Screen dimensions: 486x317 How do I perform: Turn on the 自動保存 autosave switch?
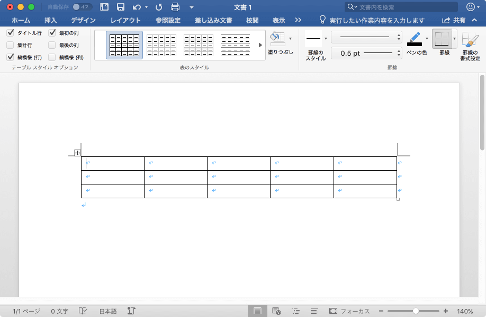82,7
